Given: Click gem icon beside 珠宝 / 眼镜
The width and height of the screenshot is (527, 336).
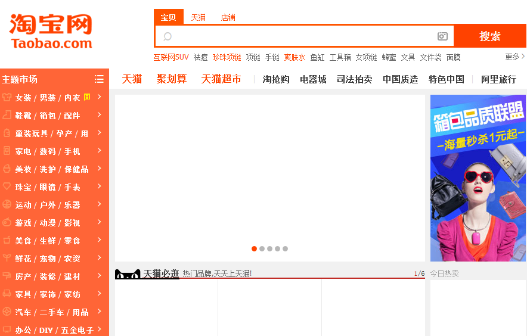Looking at the screenshot, I should 7,186.
